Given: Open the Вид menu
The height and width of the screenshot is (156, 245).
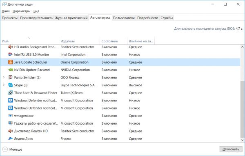Looking at the screenshot, I should (x=36, y=11).
